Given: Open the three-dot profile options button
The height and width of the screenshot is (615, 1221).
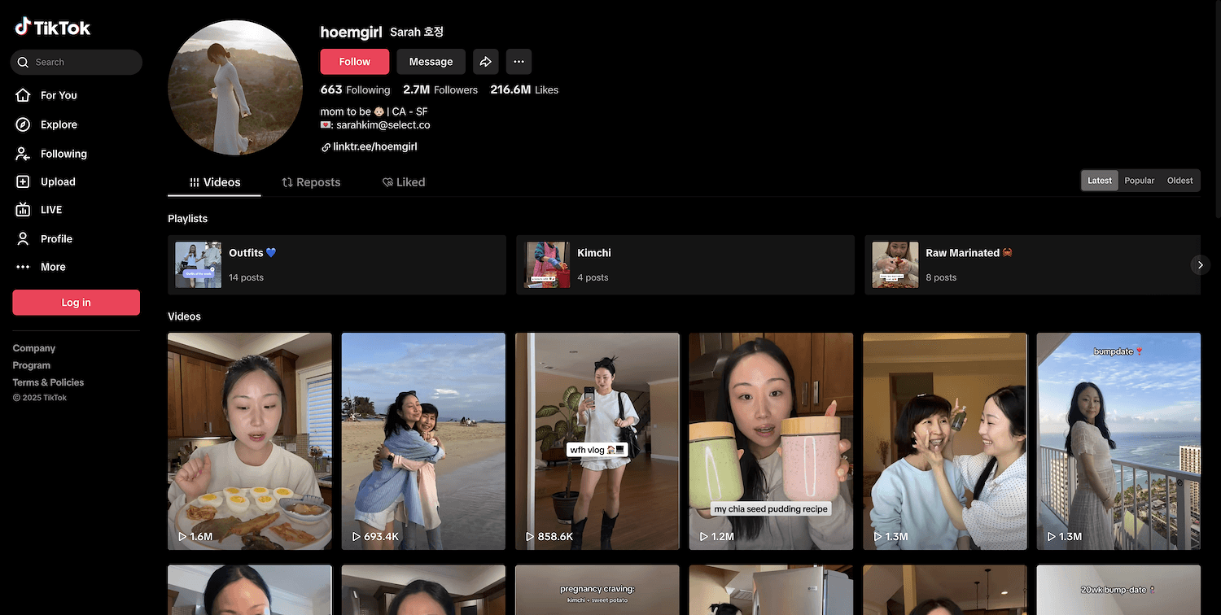Looking at the screenshot, I should click(519, 62).
